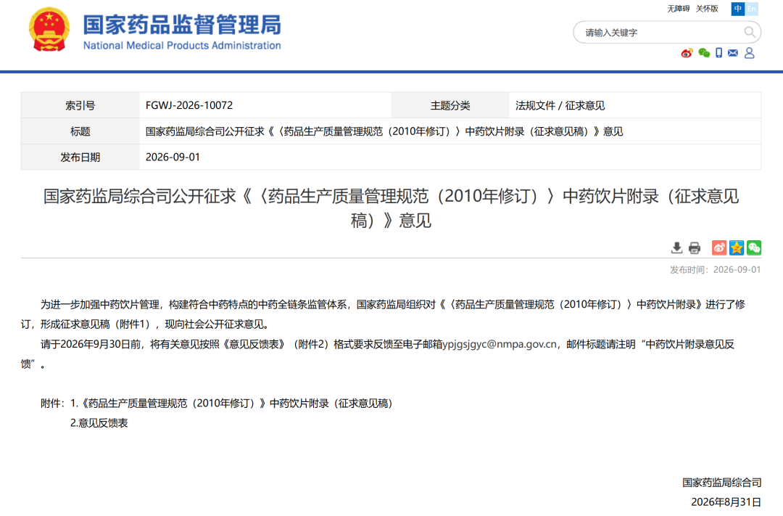
Task: Open 关怀版 care version
Action: tap(707, 9)
